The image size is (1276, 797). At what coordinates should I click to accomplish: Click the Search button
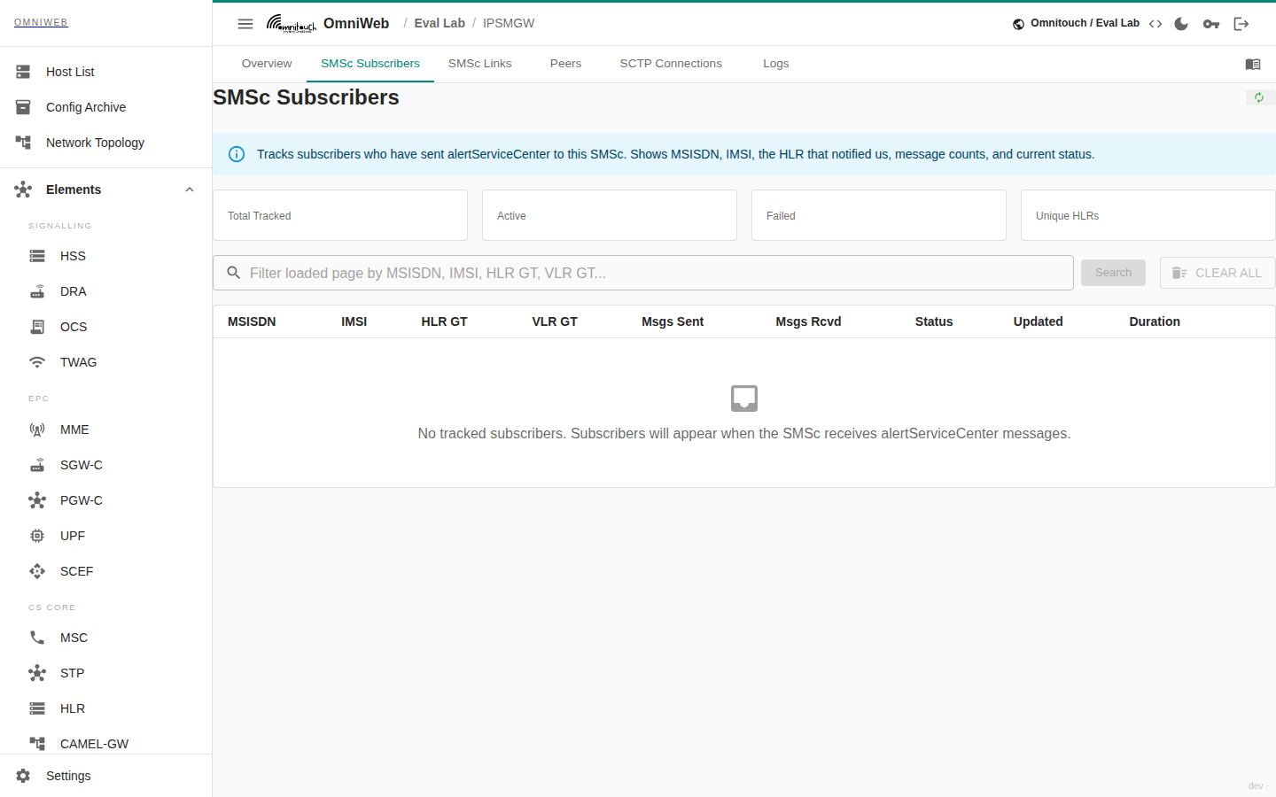click(x=1113, y=273)
